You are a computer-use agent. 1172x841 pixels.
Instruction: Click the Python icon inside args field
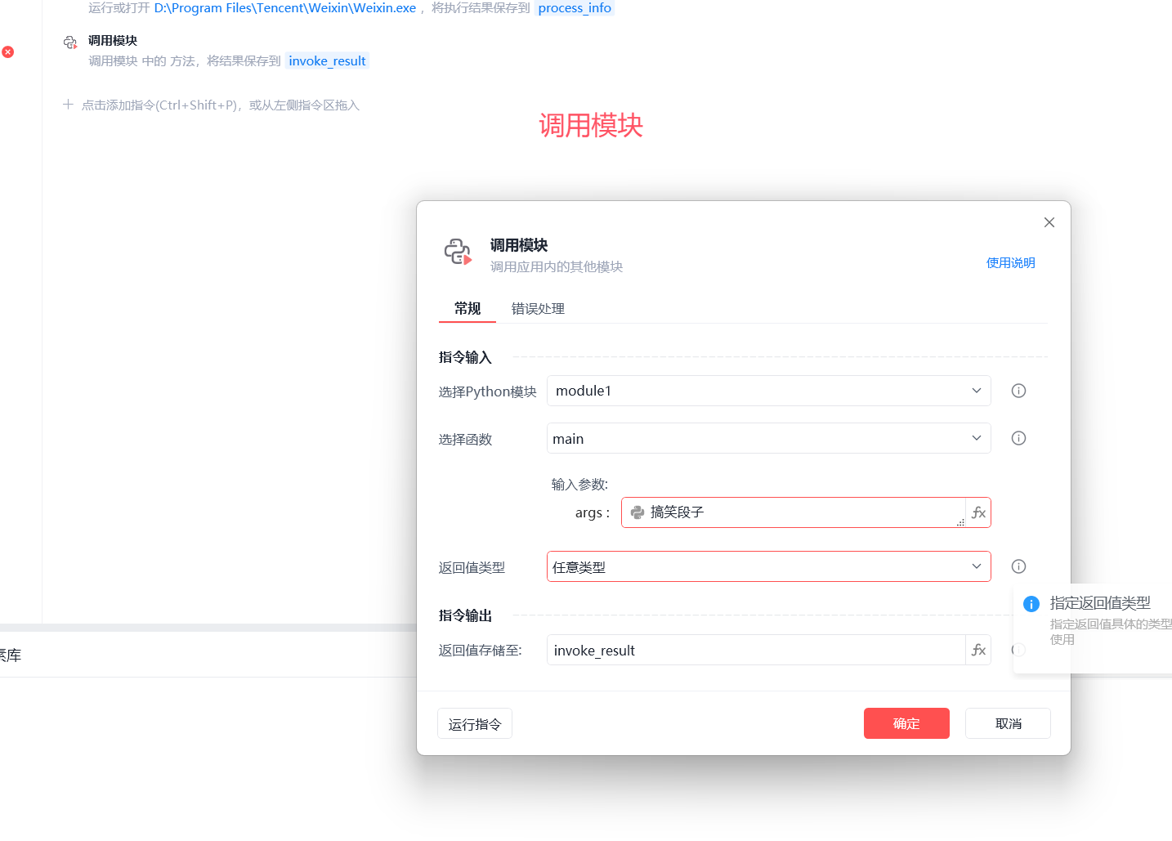(637, 512)
